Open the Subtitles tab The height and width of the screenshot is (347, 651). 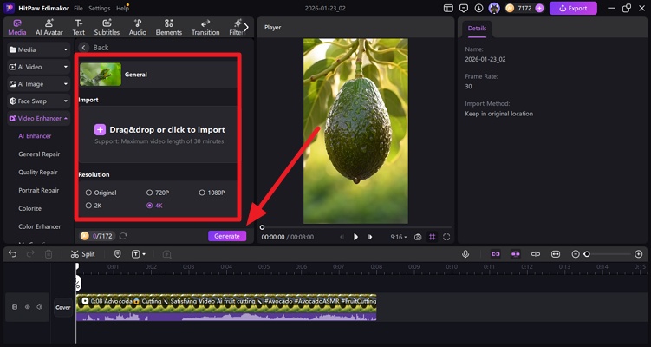pyautogui.click(x=107, y=28)
